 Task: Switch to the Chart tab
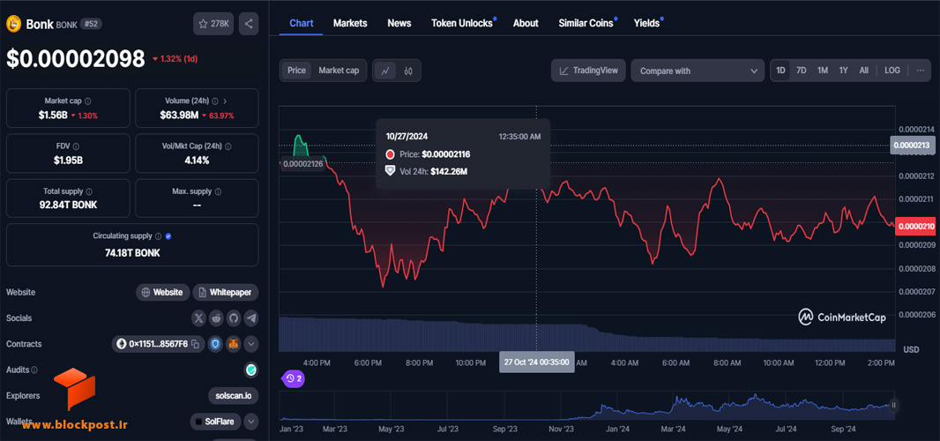[x=301, y=23]
